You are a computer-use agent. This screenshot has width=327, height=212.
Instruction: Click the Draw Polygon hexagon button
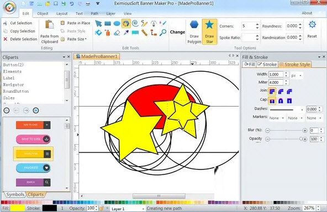click(194, 31)
